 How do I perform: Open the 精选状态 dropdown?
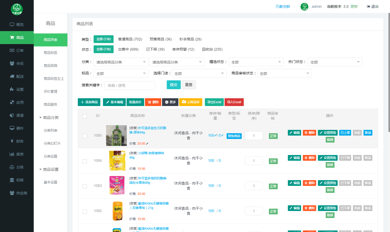click(256, 62)
